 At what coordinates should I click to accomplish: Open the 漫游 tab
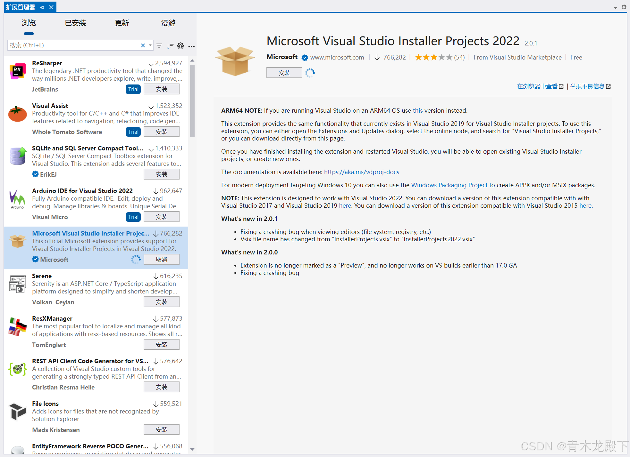[x=168, y=23]
